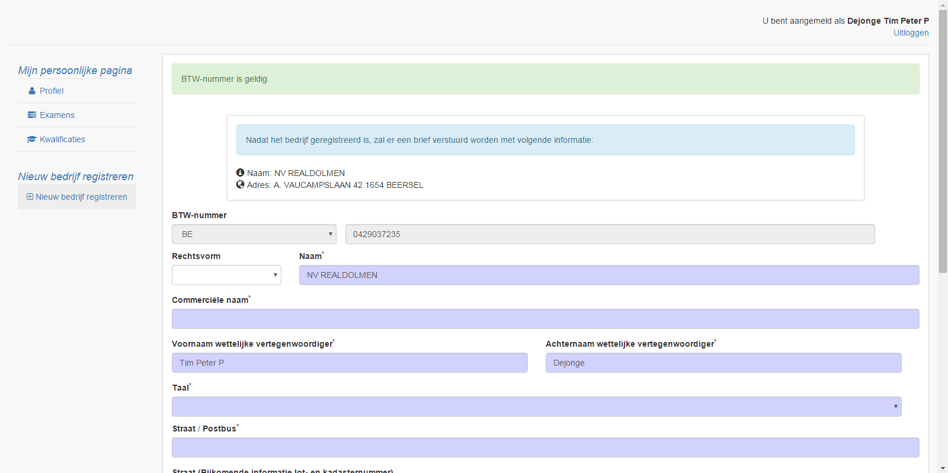948x473 pixels.
Task: Click the 'BTW-nummer is geldig.' message
Action: pos(225,79)
